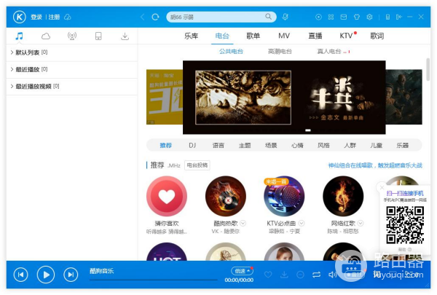Select the 场景 category filter
The image size is (437, 295).
click(271, 145)
